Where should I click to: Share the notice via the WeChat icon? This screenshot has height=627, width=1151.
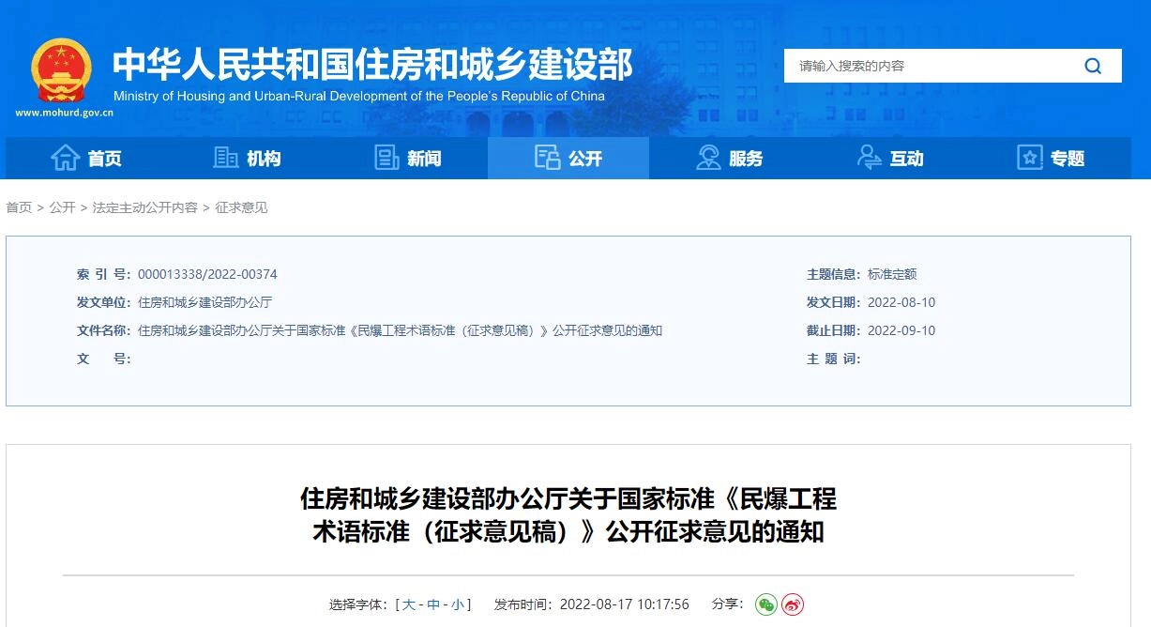coord(767,604)
